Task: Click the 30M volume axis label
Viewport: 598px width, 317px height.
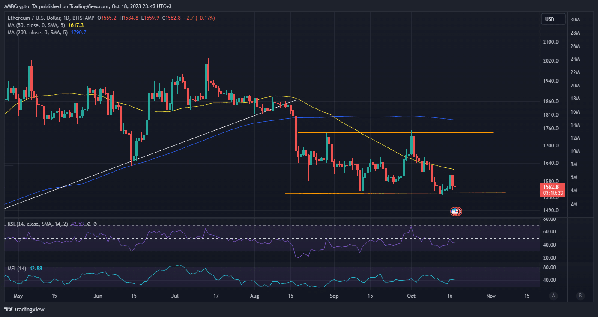Action: point(575,20)
